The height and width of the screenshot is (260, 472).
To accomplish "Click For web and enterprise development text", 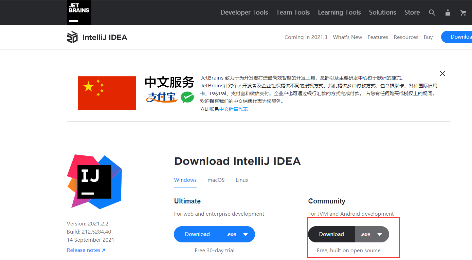I will 219,214.
